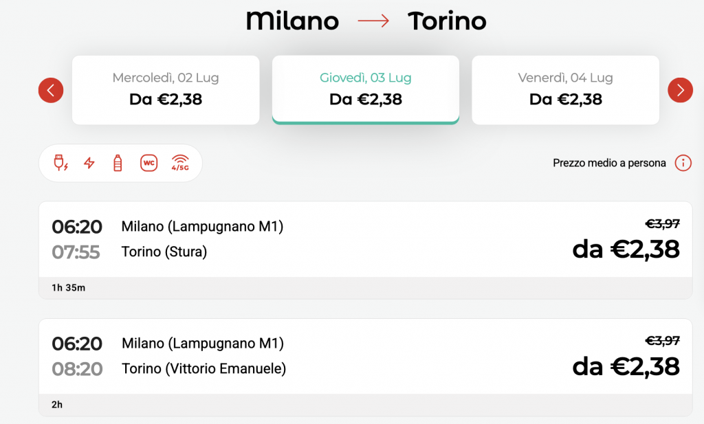704x424 pixels.
Task: Expand the 2h duration details bar
Action: (x=366, y=405)
